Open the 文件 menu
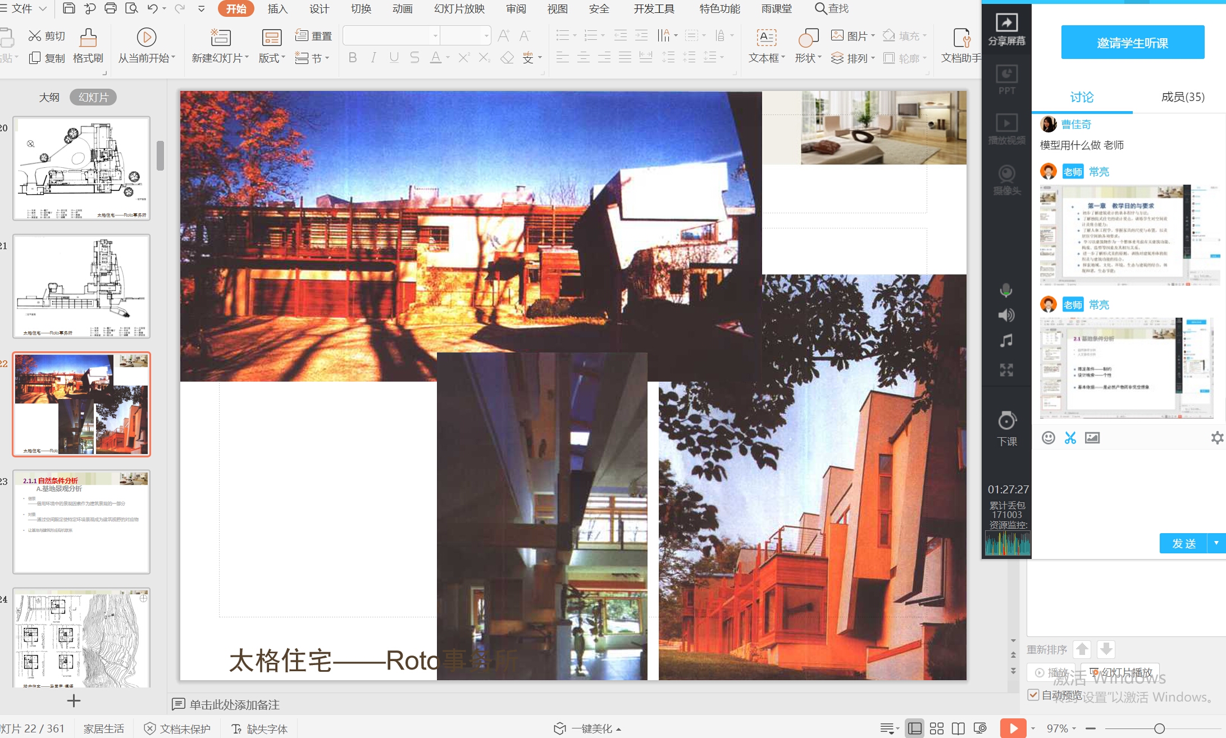1226x738 pixels. click(22, 8)
